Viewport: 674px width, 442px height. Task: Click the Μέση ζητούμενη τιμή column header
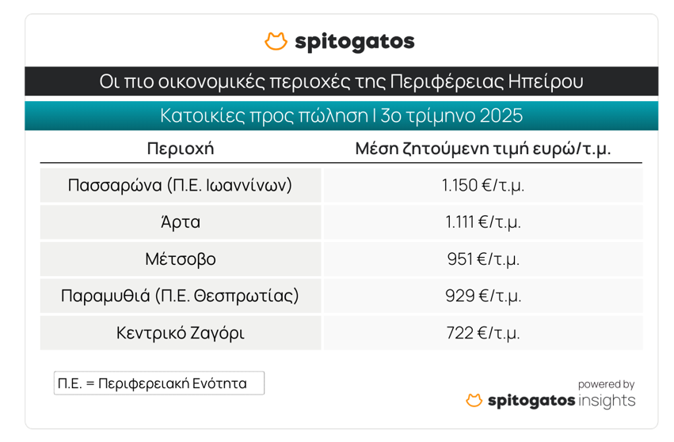point(482,149)
